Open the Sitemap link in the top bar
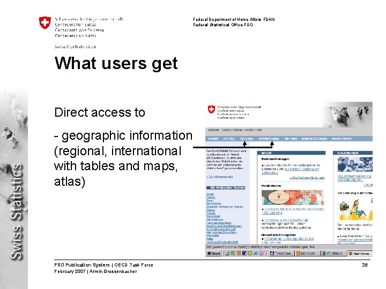The image size is (386, 289). coord(237,130)
